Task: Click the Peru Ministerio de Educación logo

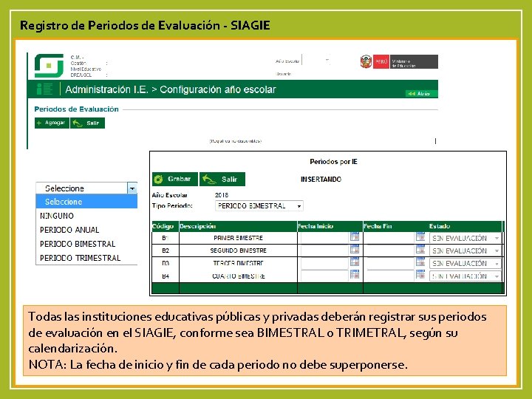Action: coord(399,61)
